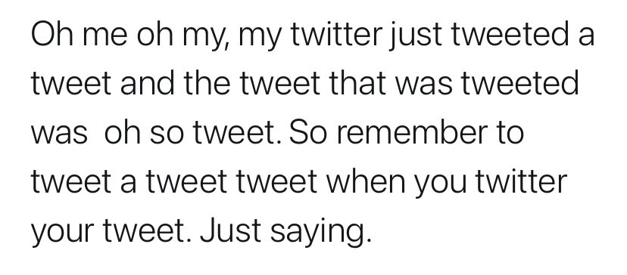Viewport: 627px width, 275px height.
Task: Click "twitter" right after the word "you"
Action: pos(521,181)
